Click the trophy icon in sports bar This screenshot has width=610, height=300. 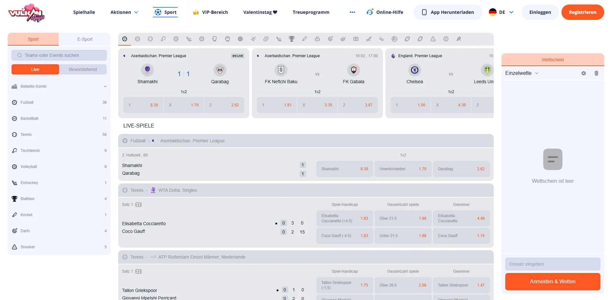pyautogui.click(x=291, y=39)
